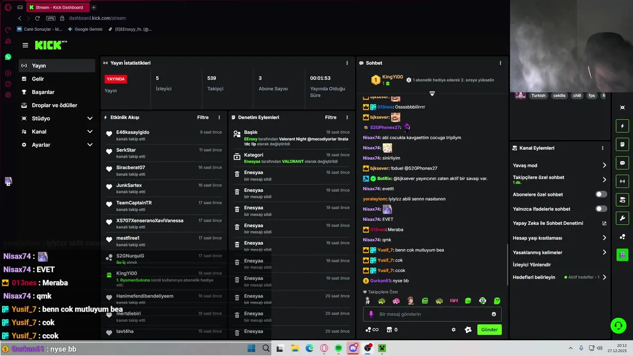Open Minecraft launcher from taskbar
Image resolution: width=633 pixels, height=356 pixels.
pos(382,349)
